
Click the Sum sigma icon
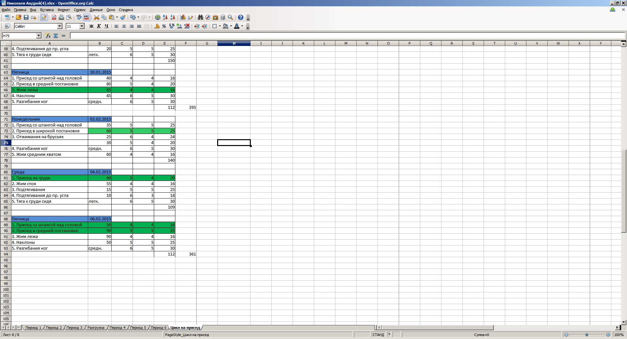56,36
